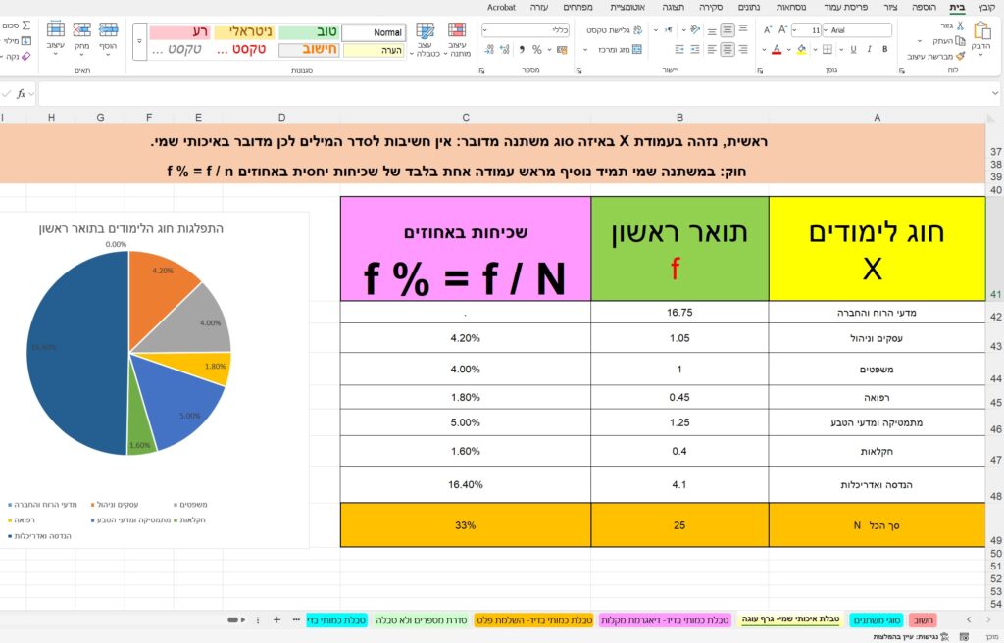Click the red font color button
Image resolution: width=1004 pixels, height=643 pixels.
[x=776, y=49]
